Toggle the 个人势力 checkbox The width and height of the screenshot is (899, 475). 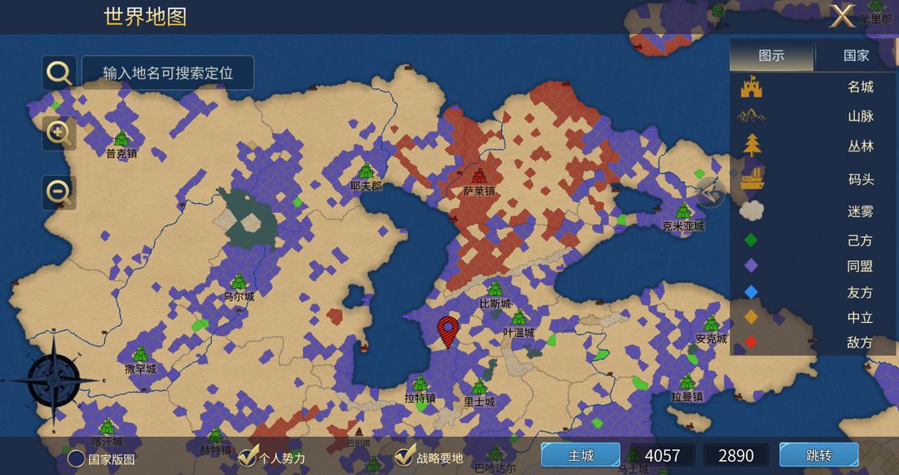pyautogui.click(x=247, y=456)
